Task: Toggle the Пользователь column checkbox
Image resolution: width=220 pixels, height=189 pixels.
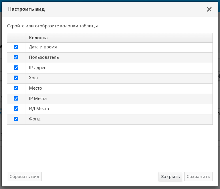Action: coord(16,57)
